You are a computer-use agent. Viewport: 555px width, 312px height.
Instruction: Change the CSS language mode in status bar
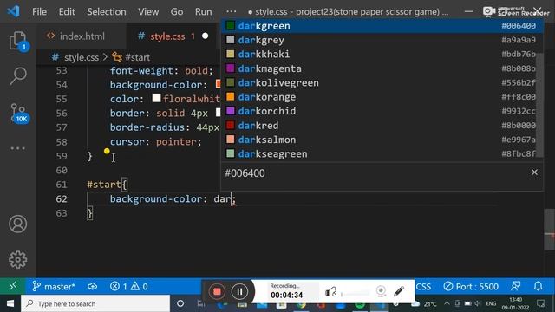point(423,286)
